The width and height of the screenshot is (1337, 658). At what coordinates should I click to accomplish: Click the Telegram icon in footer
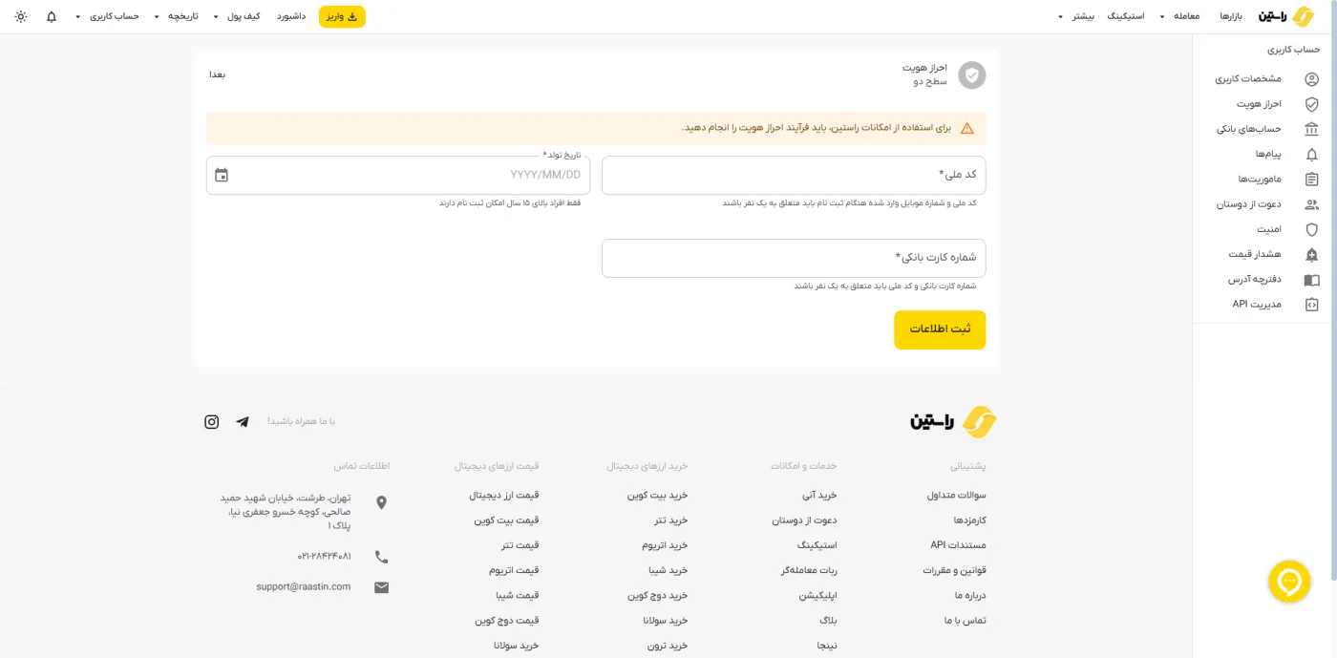pyautogui.click(x=243, y=421)
